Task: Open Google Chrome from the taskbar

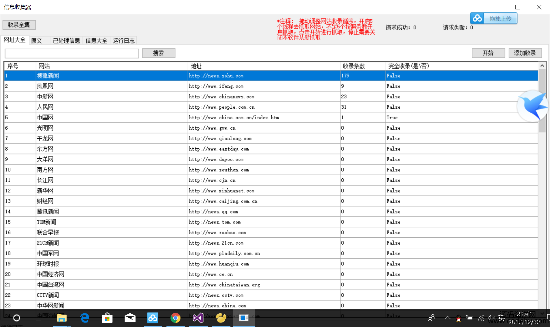Action: [175, 318]
